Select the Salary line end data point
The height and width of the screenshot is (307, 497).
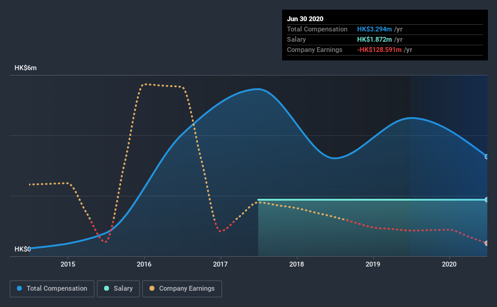click(x=487, y=199)
